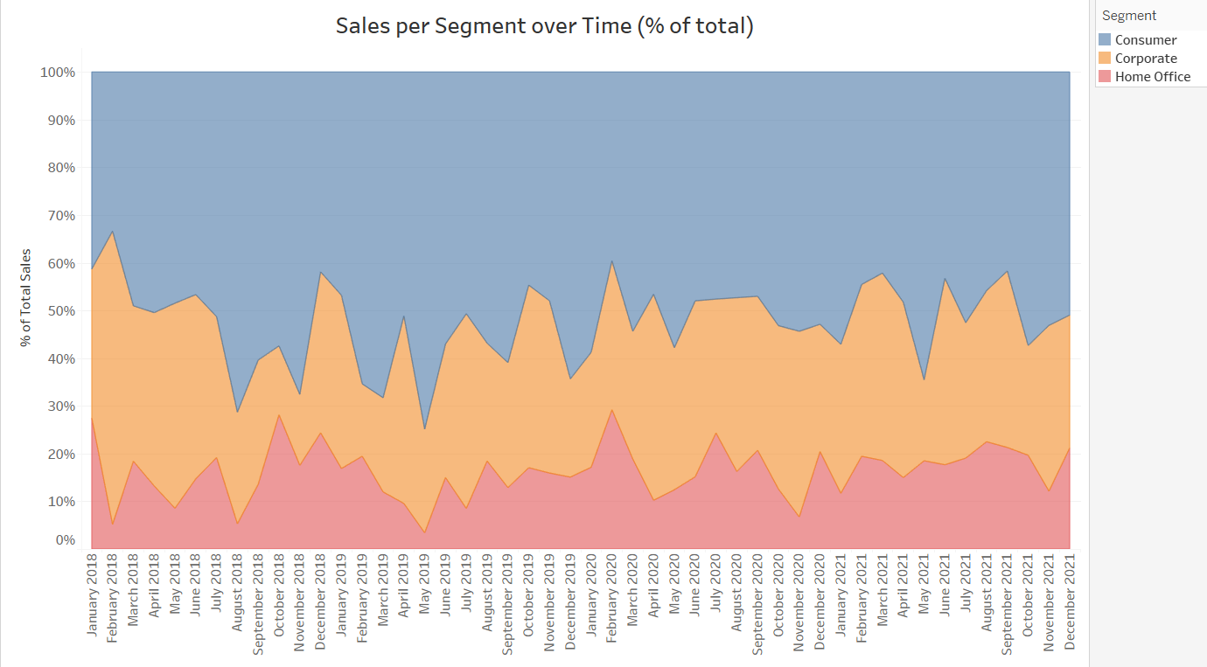Click the Segment legend title
The height and width of the screenshot is (667, 1207).
(1129, 16)
